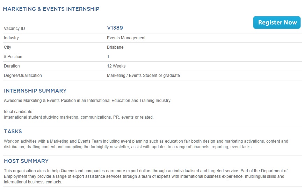Click the # Position label
This screenshot has height=190, width=304.
13,57
